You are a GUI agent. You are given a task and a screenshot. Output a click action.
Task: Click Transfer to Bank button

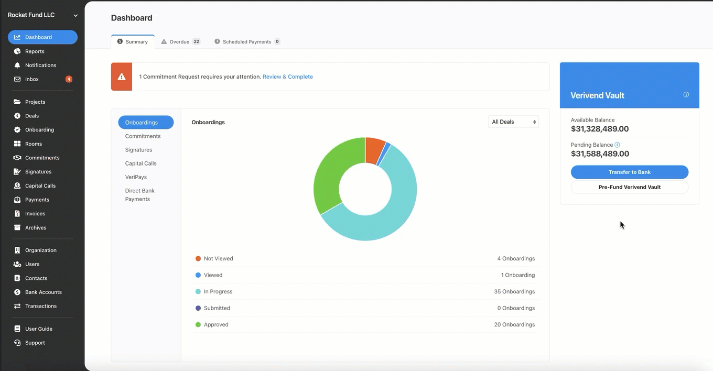(x=629, y=172)
